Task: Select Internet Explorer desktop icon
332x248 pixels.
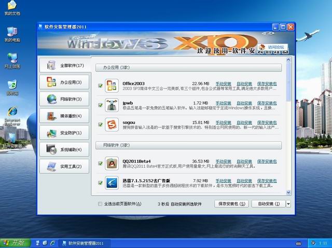Action: [x=12, y=116]
